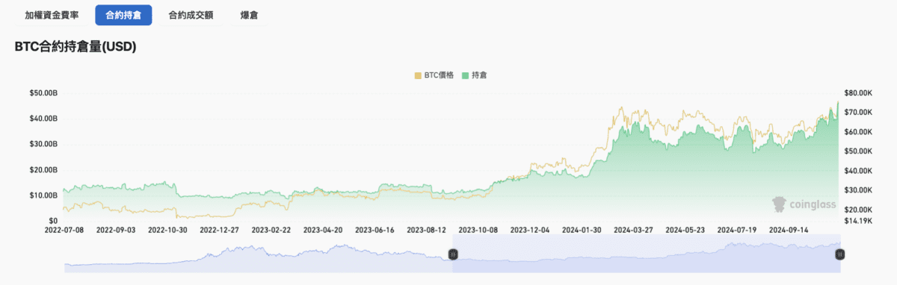Click the 2022-12-27 date label
The height and width of the screenshot is (285, 897).
click(x=219, y=230)
